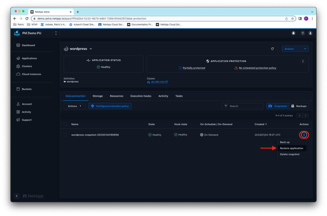Open the NTAP bookmarks folder

coord(32,25)
